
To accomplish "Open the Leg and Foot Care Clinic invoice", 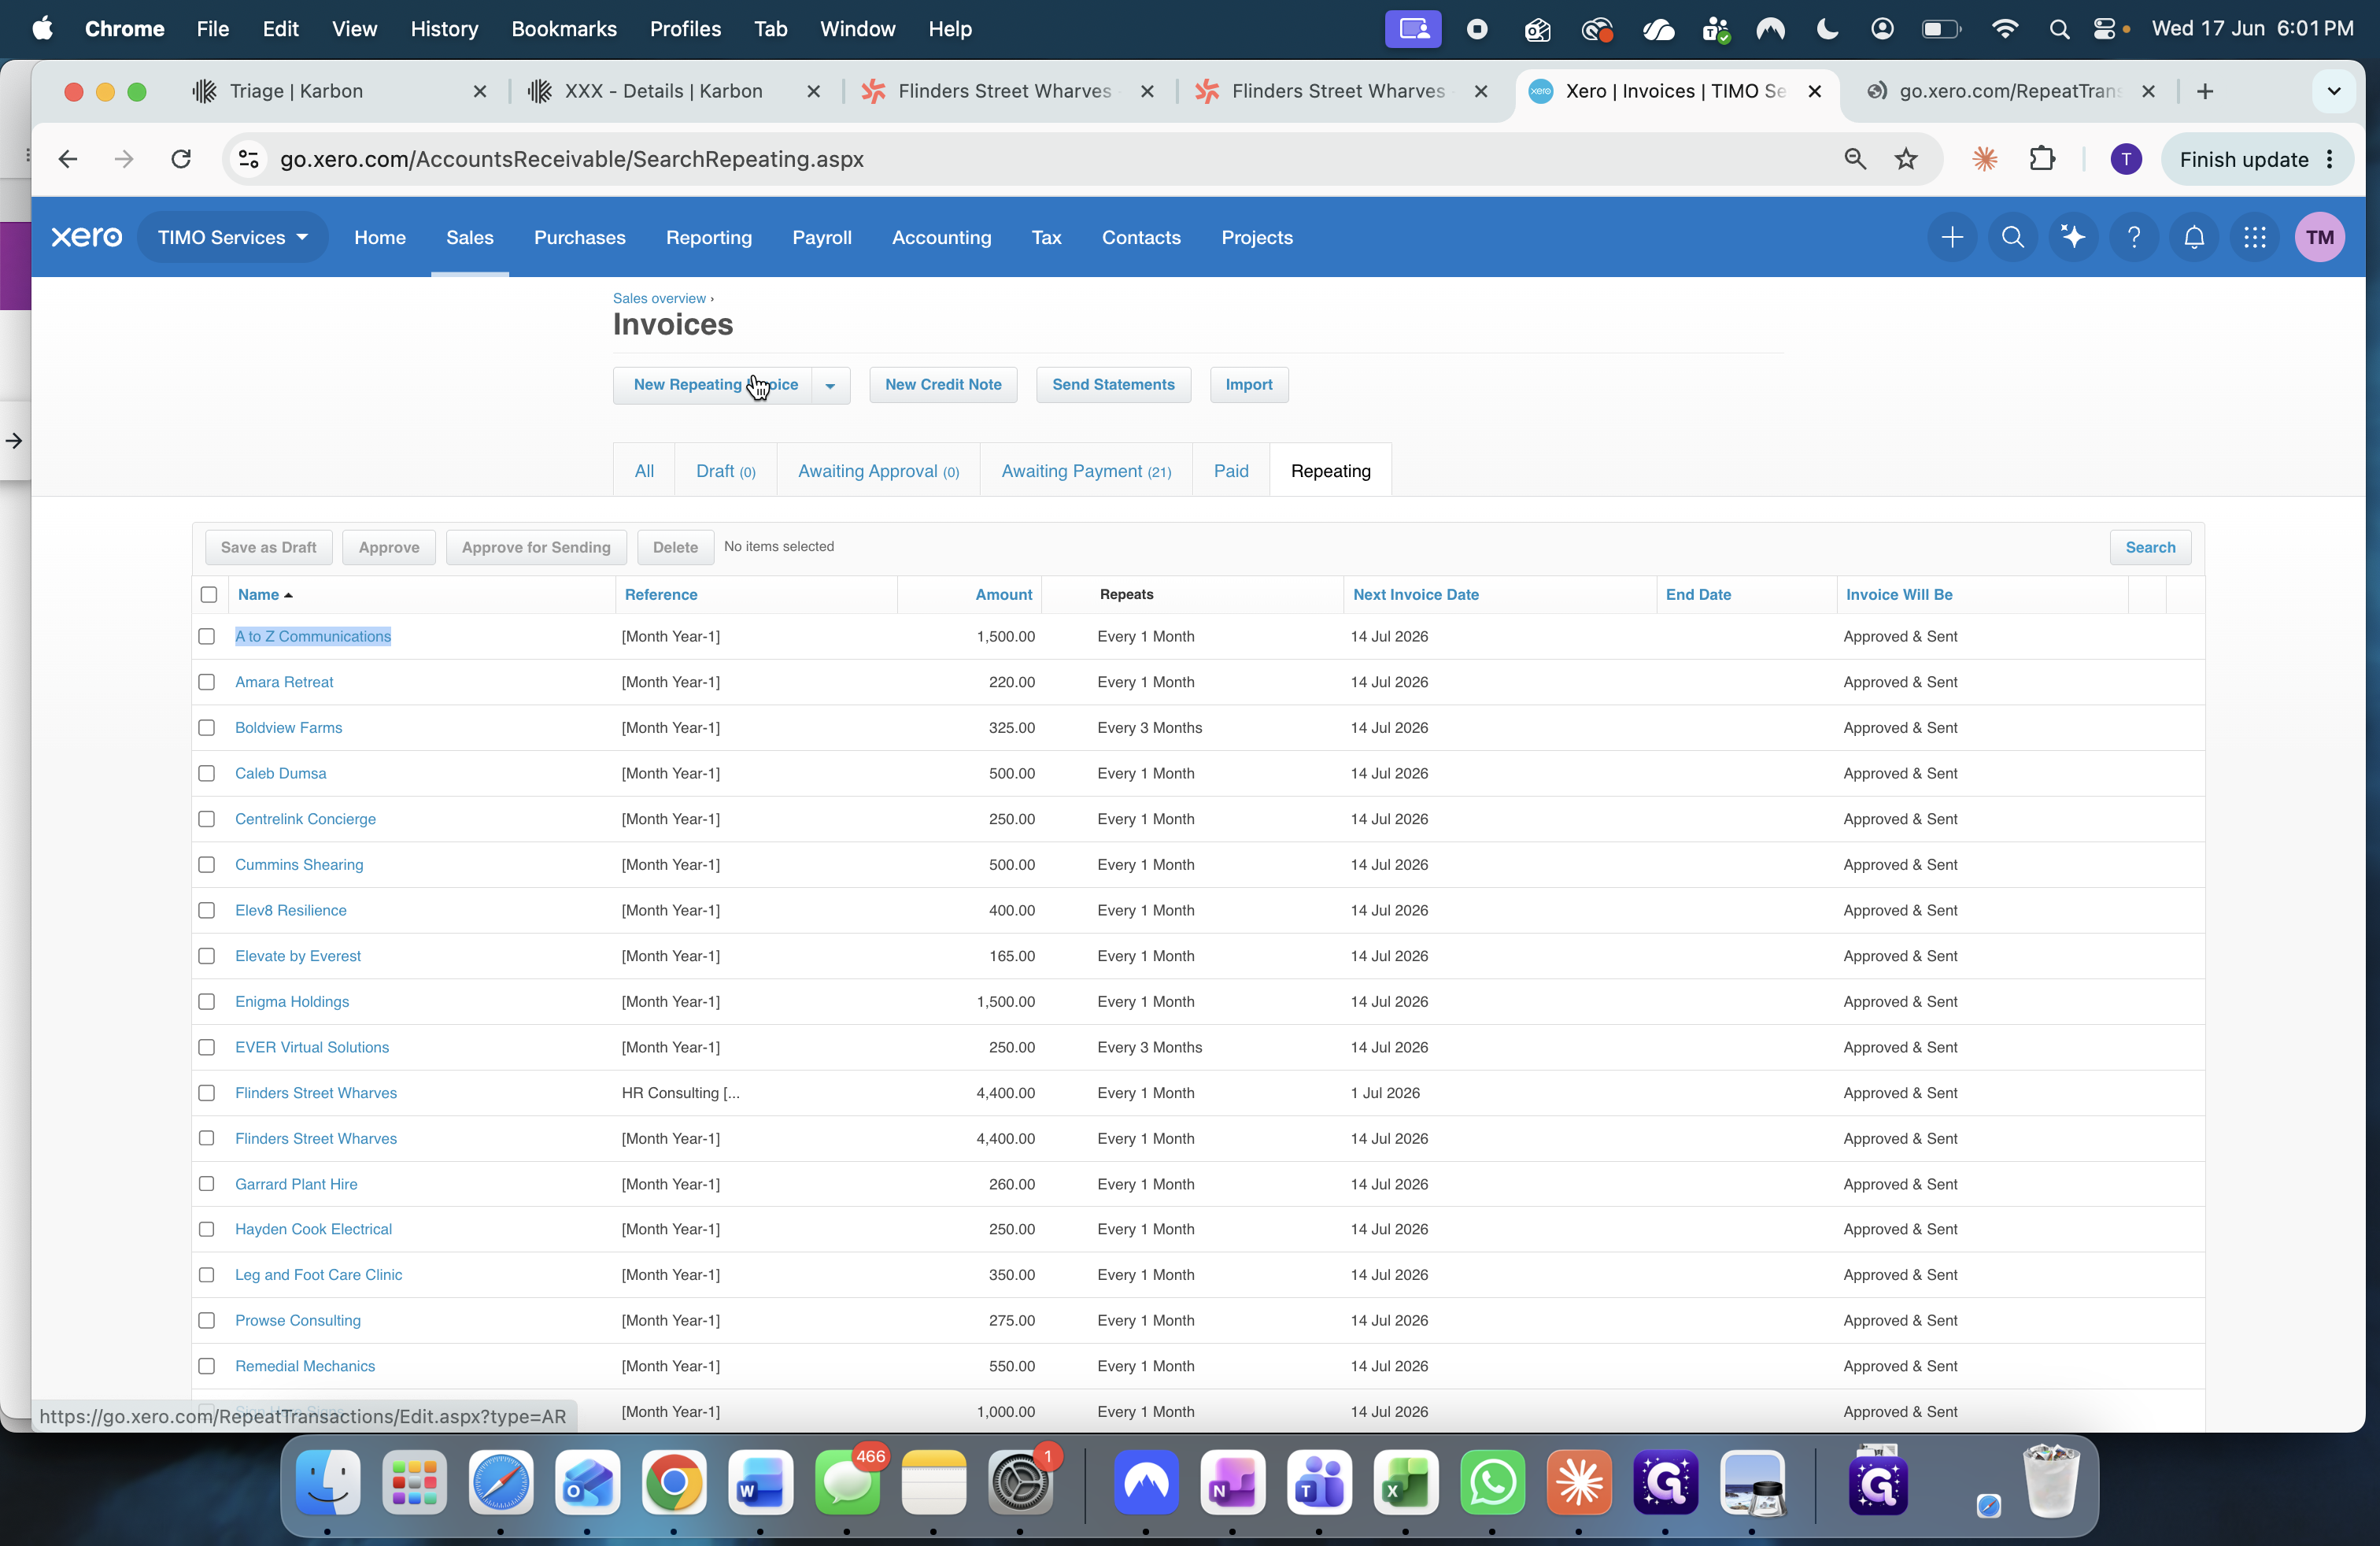I will pos(319,1275).
